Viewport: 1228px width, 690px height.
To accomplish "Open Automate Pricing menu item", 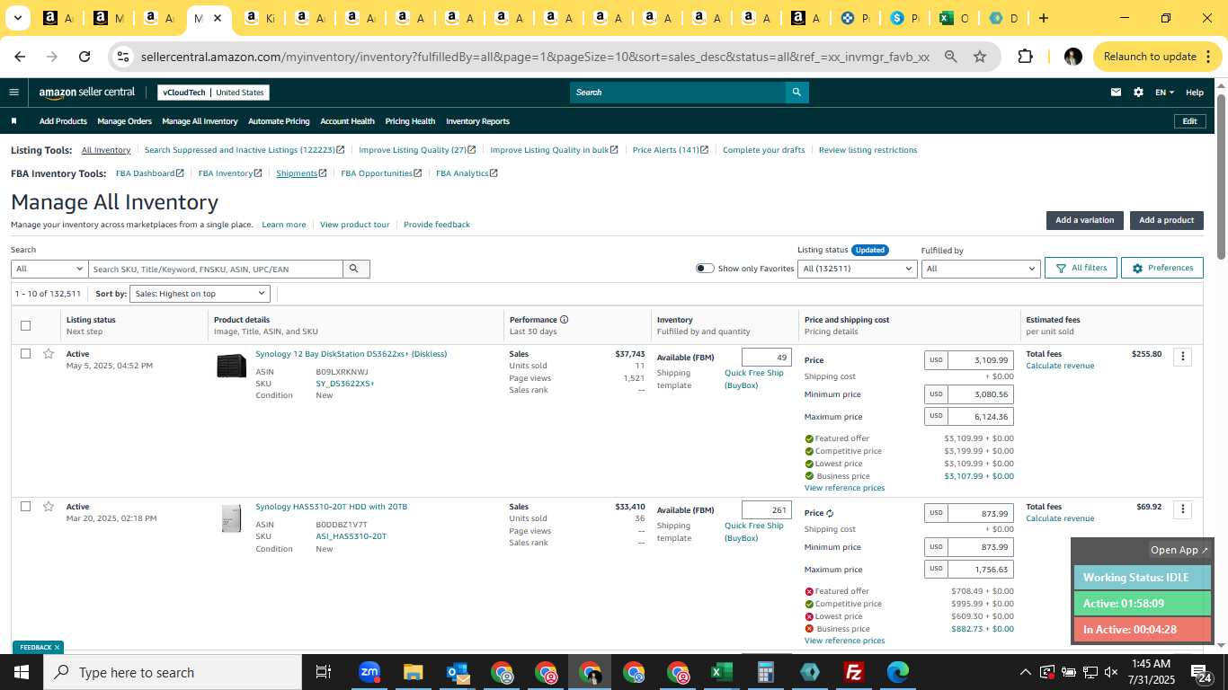I will tap(279, 121).
